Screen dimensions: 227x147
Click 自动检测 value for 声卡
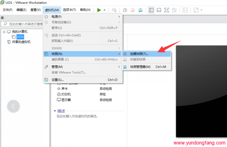click(106, 89)
